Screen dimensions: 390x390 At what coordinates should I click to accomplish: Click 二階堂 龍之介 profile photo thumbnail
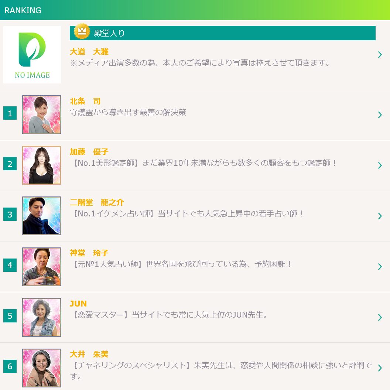pos(41,216)
